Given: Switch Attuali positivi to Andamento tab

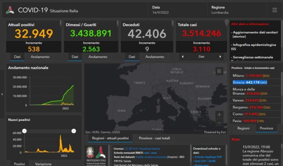Looking at the screenshot, I should click(40, 57).
